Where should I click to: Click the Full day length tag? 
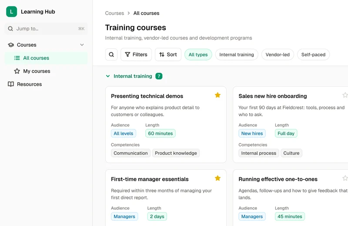tap(286, 133)
